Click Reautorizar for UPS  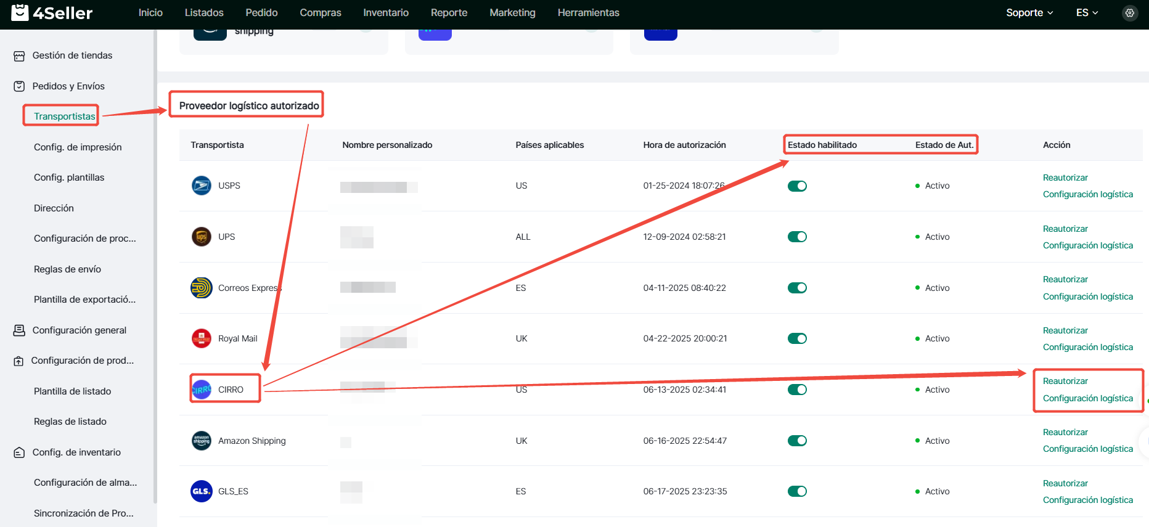click(x=1065, y=229)
